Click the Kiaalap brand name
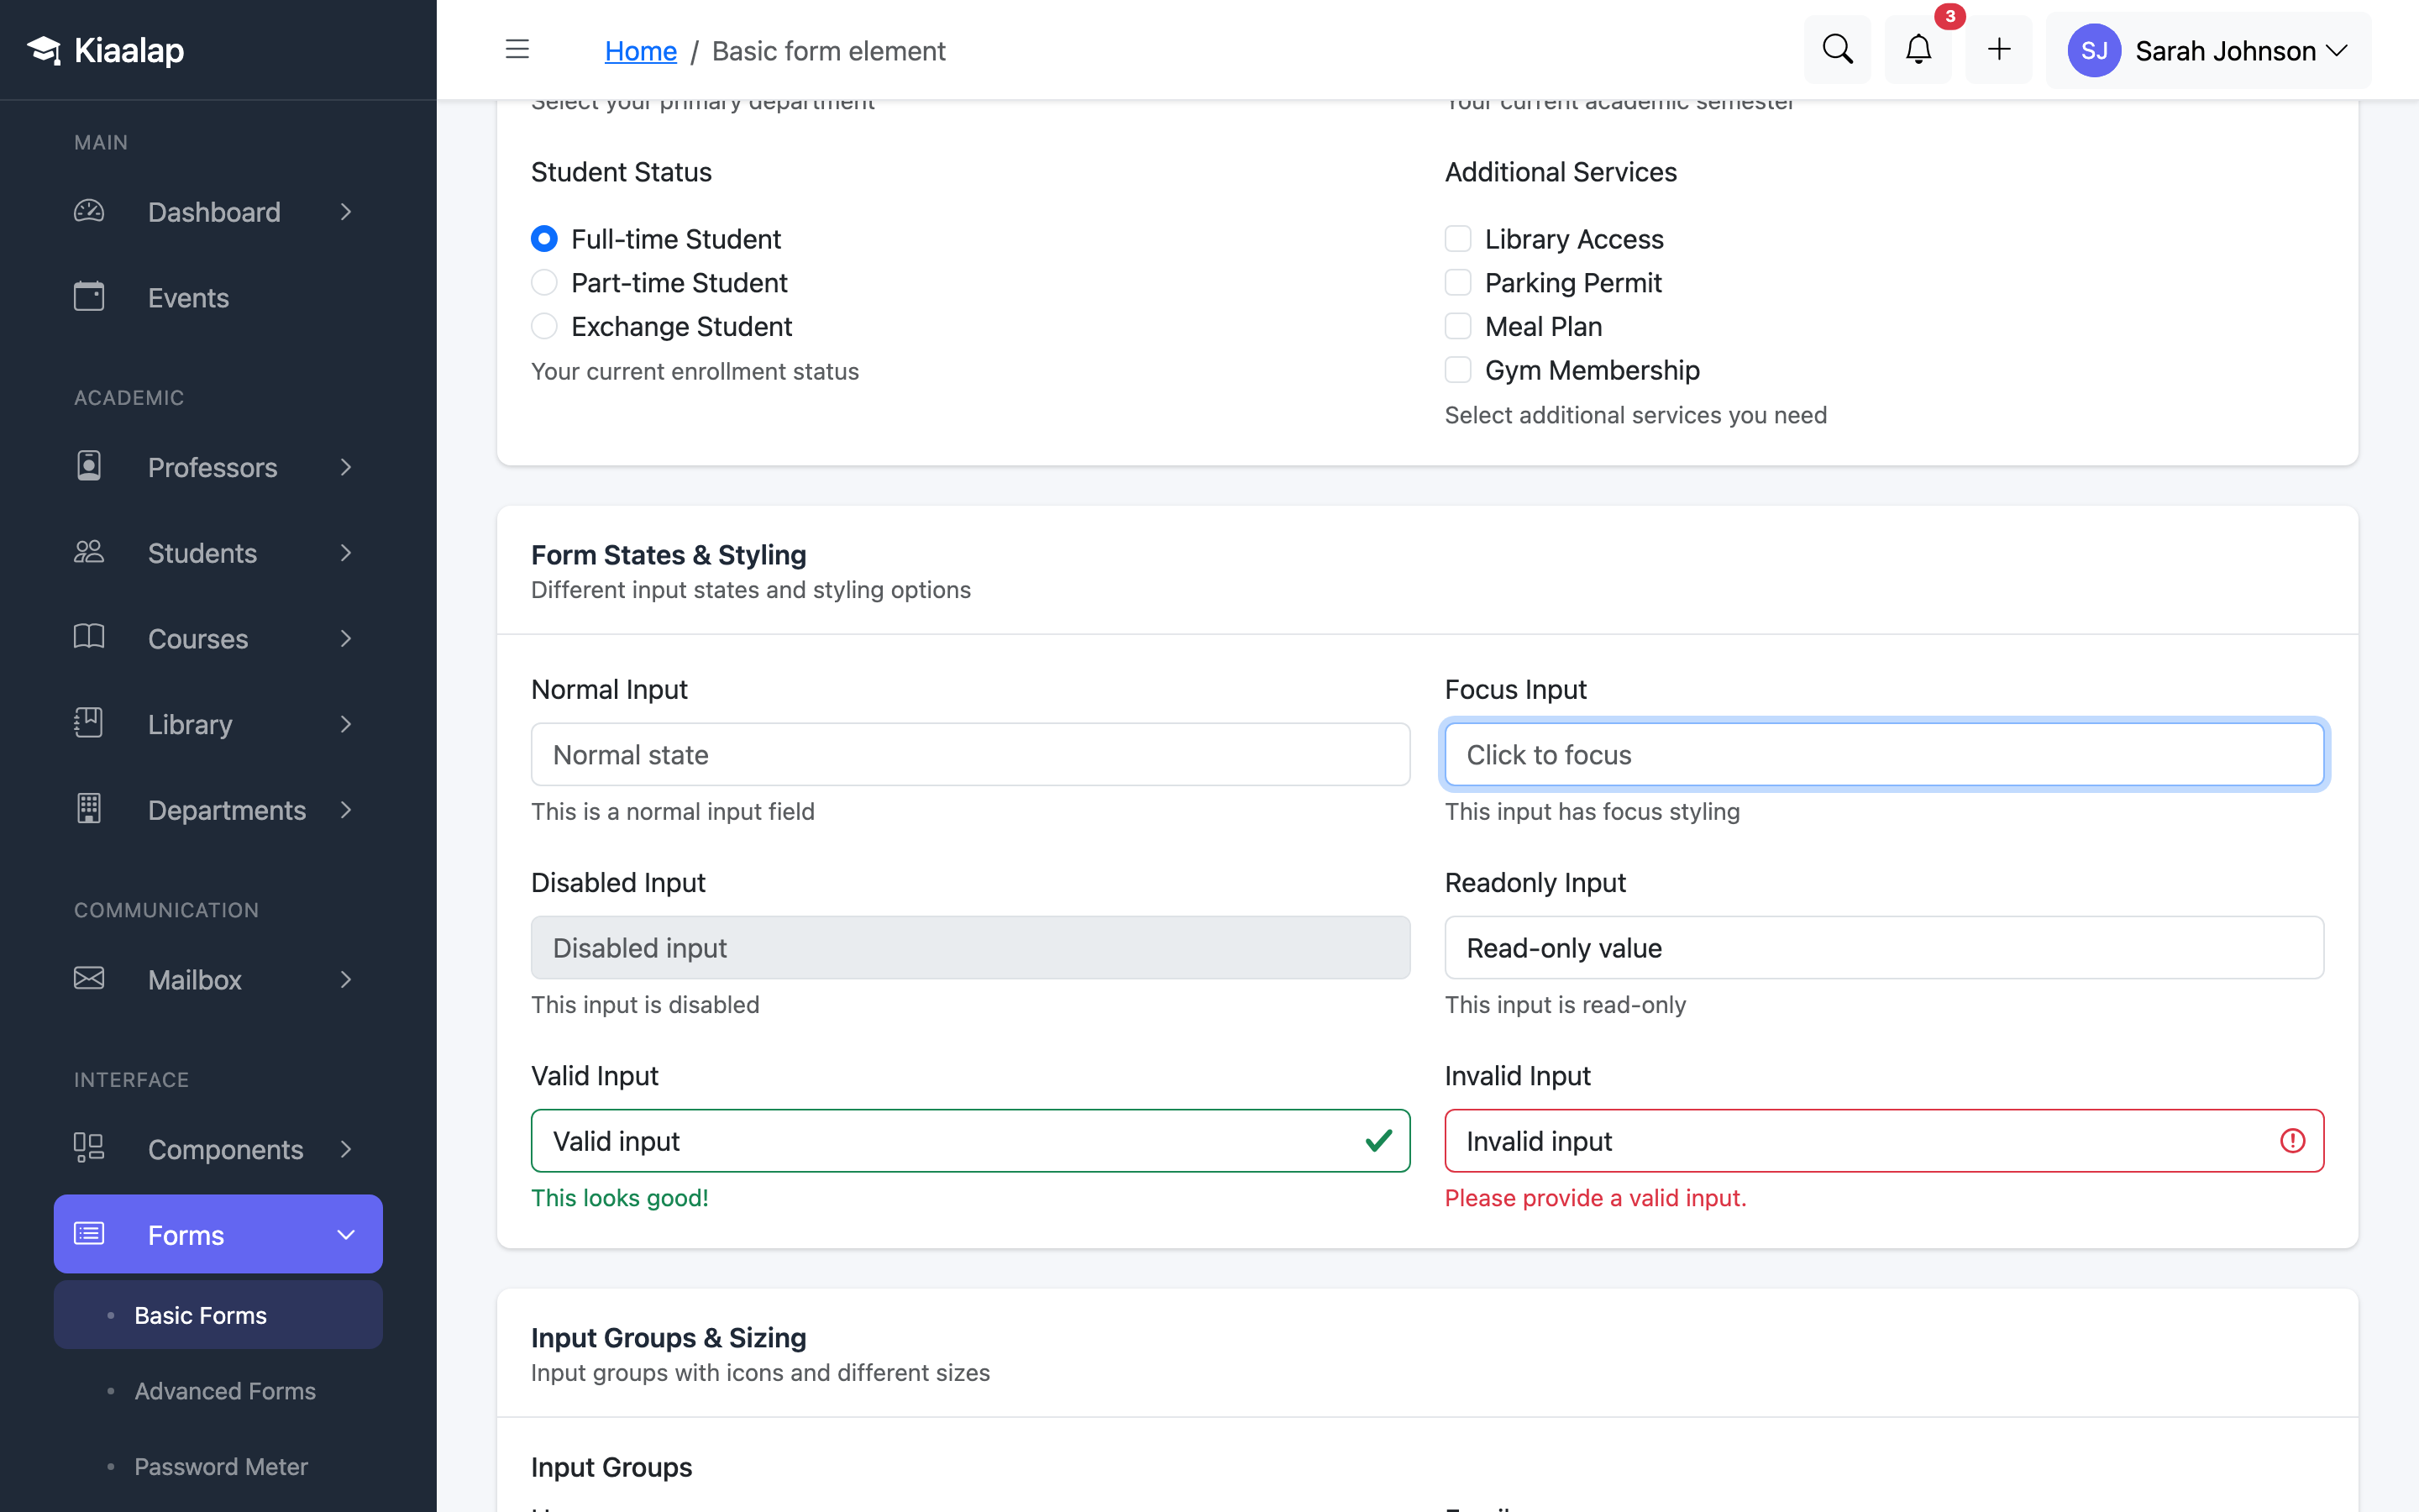The height and width of the screenshot is (1512, 2419). [x=129, y=50]
